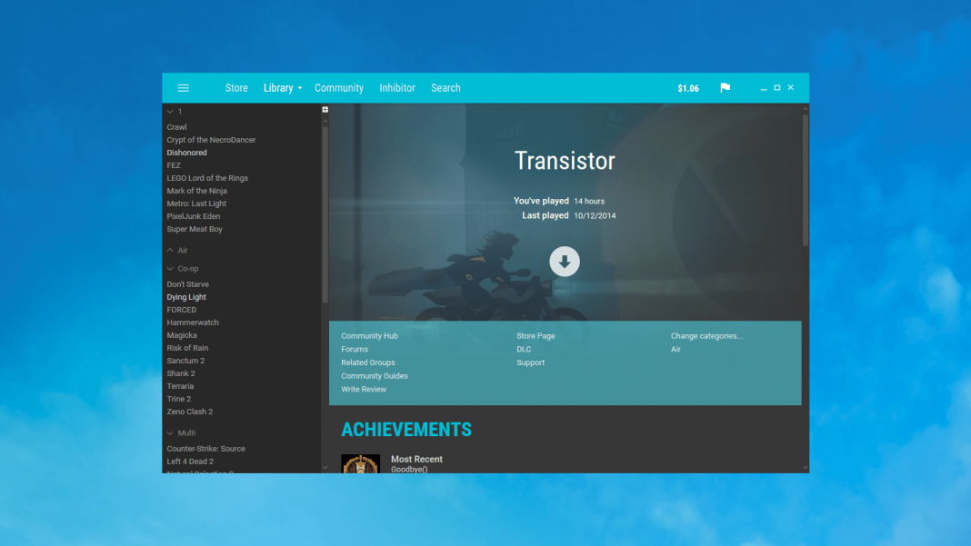Select Zeno Clash 2
Viewport: 971px width, 546px height.
[x=189, y=412]
